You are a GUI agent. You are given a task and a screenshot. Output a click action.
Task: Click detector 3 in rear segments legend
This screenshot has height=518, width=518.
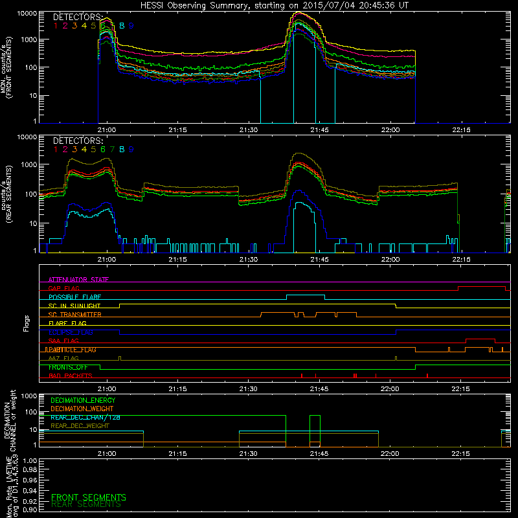click(x=74, y=150)
